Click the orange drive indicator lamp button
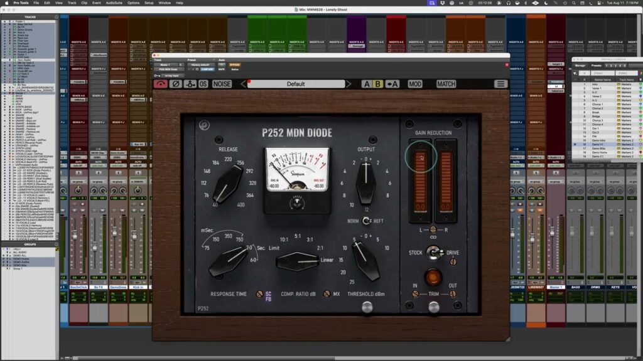 click(433, 277)
